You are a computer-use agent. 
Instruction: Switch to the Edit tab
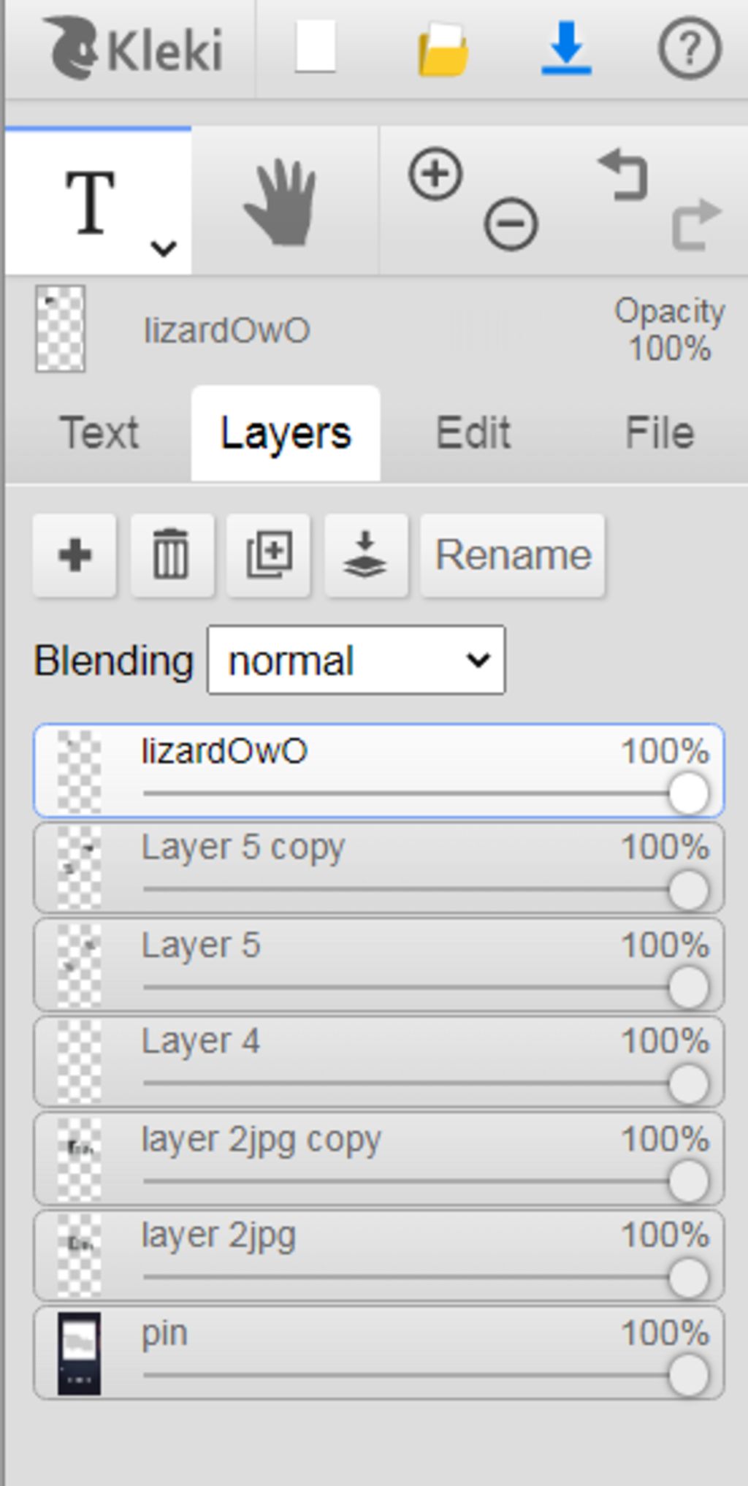point(473,433)
